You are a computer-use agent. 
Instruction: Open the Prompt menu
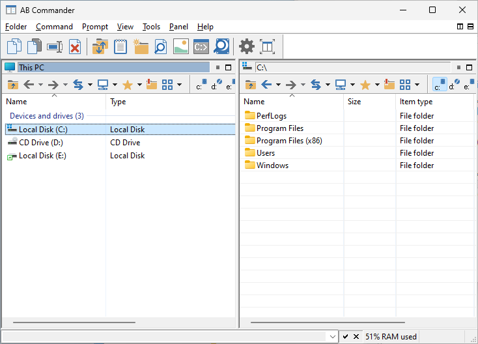[95, 27]
